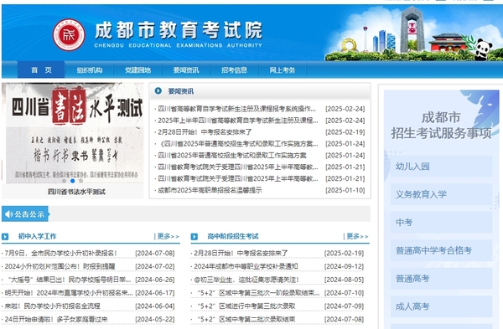Open the 四川省书法水平测试 banner image
503x329 pixels.
(75, 133)
